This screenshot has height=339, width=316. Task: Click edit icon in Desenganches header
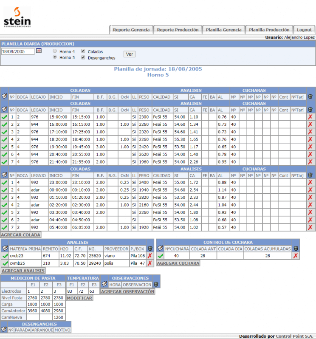coord(4,329)
